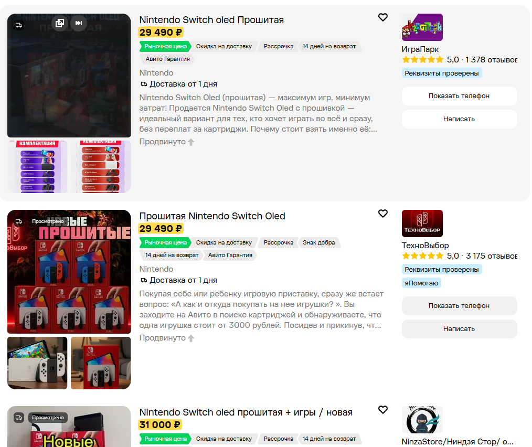Image resolution: width=532 pixels, height=447 pixels.
Task: Click Nintendo brand label on ТехноВыбор listing
Action: pos(156,269)
